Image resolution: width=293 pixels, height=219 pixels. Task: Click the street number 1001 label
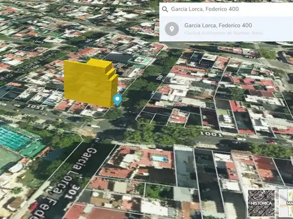tap(211, 134)
